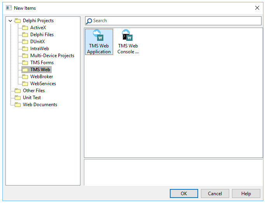
Task: Click the Unit Test folder icon
Action: [x=17, y=98]
